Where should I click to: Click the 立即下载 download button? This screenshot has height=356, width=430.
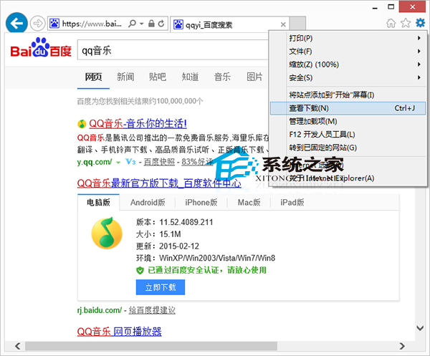pyautogui.click(x=160, y=287)
